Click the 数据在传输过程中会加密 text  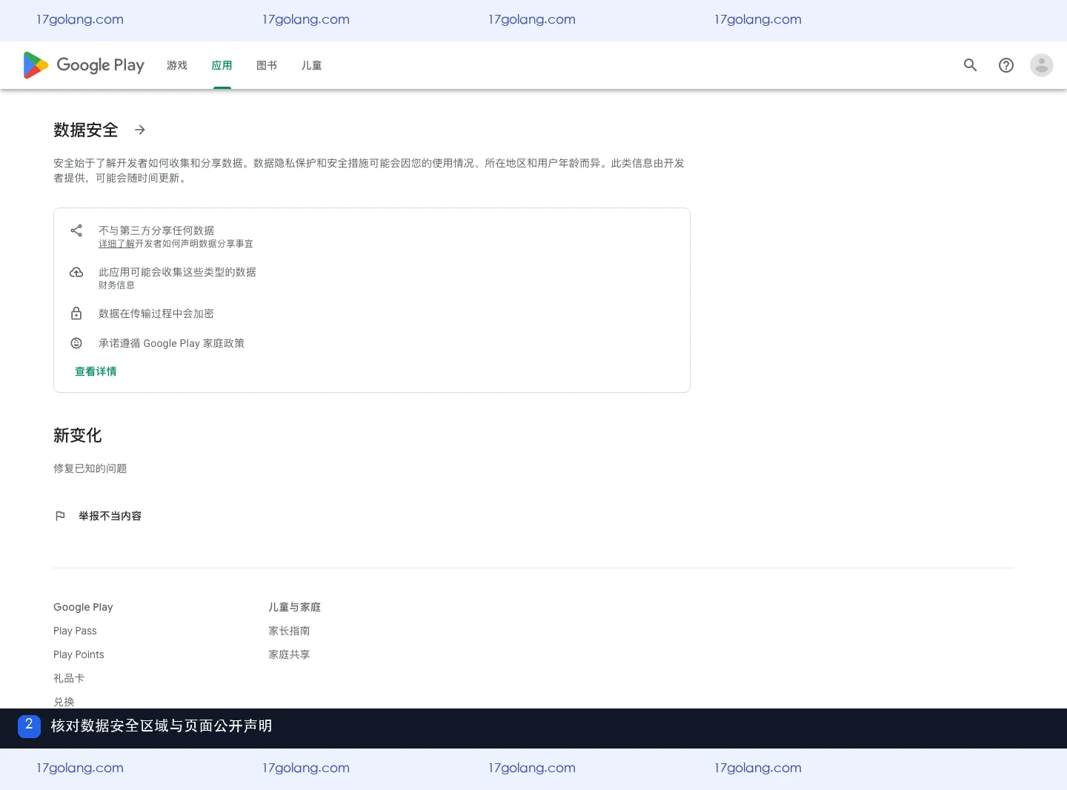pyautogui.click(x=156, y=313)
